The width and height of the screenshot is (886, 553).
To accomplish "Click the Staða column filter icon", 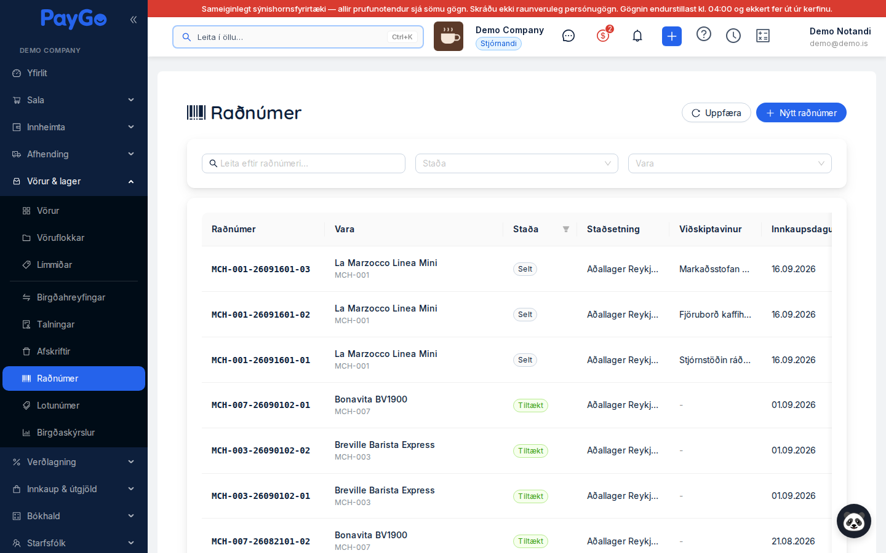I will click(566, 229).
